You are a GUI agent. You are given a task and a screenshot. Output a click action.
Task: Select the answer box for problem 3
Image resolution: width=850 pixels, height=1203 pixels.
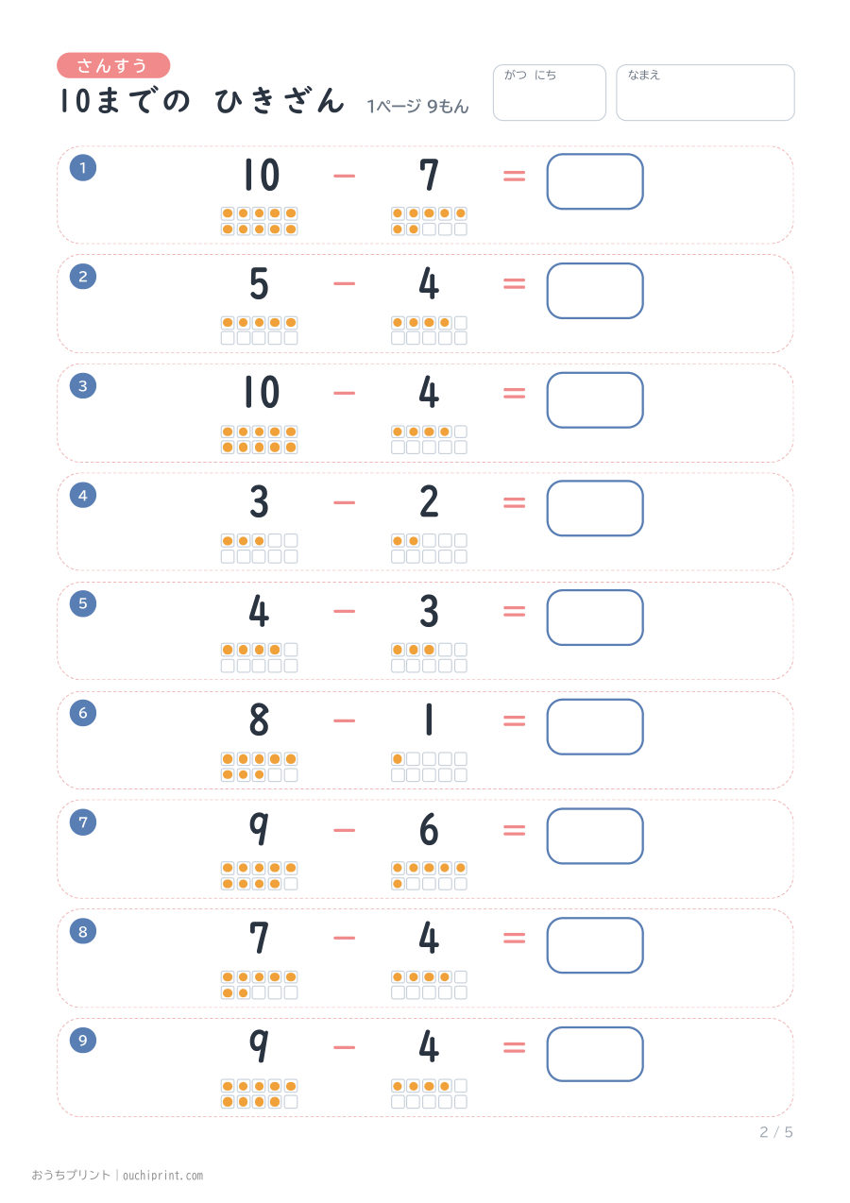pyautogui.click(x=595, y=399)
